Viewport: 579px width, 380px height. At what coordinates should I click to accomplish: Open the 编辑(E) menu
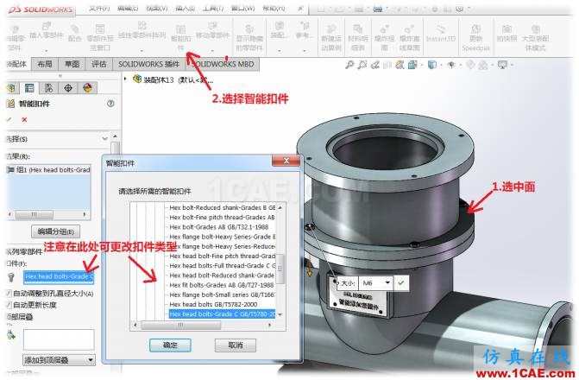(128, 8)
